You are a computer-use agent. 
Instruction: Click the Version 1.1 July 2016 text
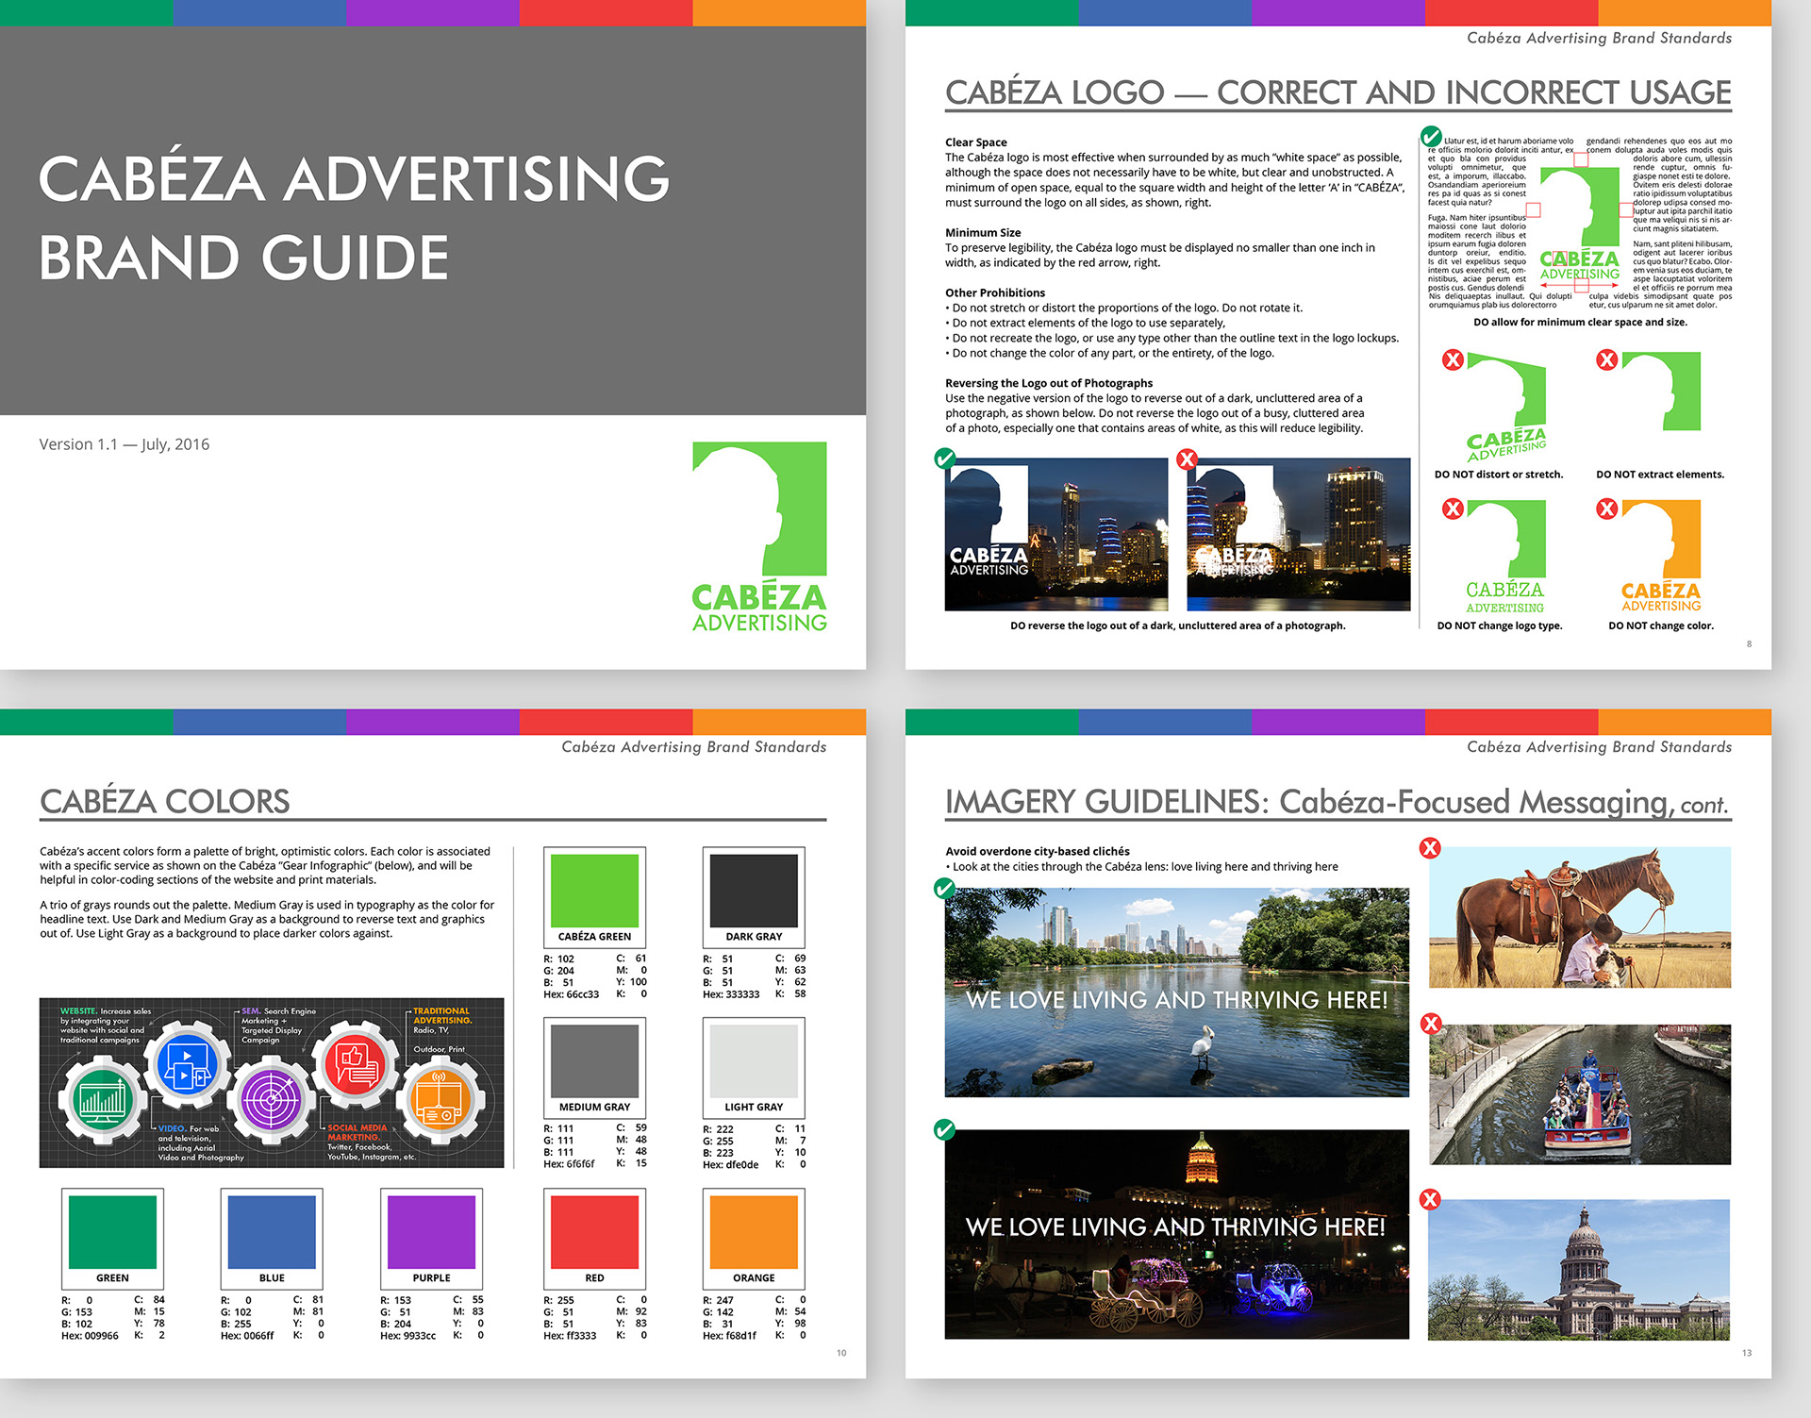pyautogui.click(x=125, y=444)
